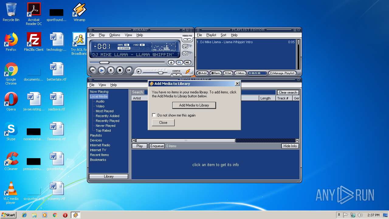Image resolution: width=389 pixels, height=219 pixels.
Task: Click the Add button in Playlist Editor
Action: [202, 73]
